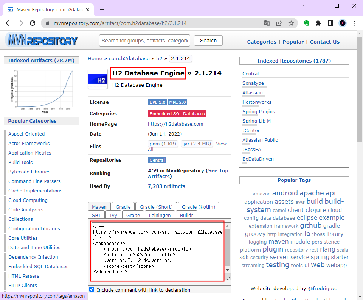Share this page via address bar icon
Viewport: 363px width, 300px height.
279,23
